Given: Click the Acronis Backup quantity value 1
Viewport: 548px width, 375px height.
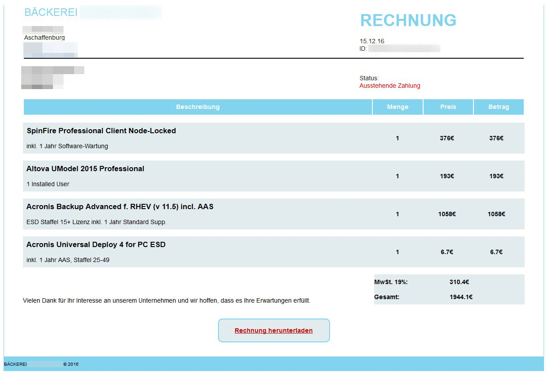Looking at the screenshot, I should click(397, 214).
